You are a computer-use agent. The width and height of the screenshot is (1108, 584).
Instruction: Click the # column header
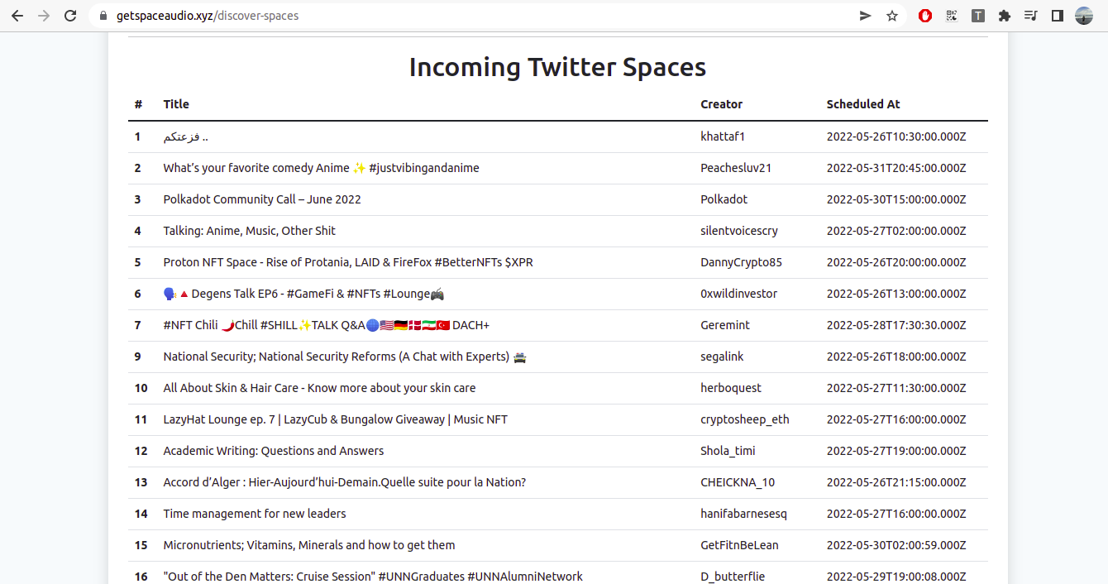[138, 104]
